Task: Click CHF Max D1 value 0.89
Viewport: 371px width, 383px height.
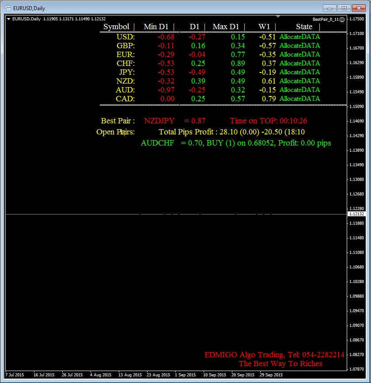Action: (x=238, y=63)
